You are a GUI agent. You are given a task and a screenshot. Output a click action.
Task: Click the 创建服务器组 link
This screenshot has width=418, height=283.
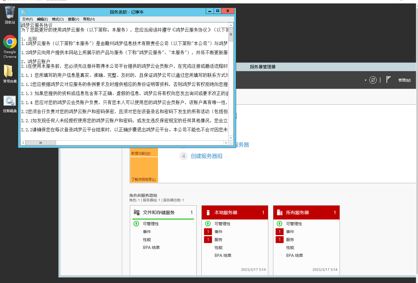(x=207, y=156)
